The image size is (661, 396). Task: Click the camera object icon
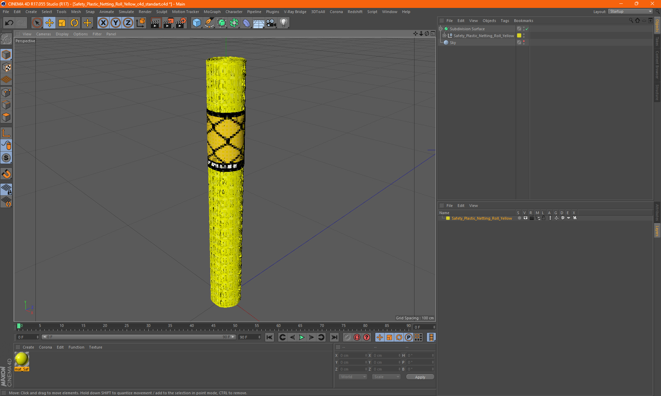(x=271, y=23)
